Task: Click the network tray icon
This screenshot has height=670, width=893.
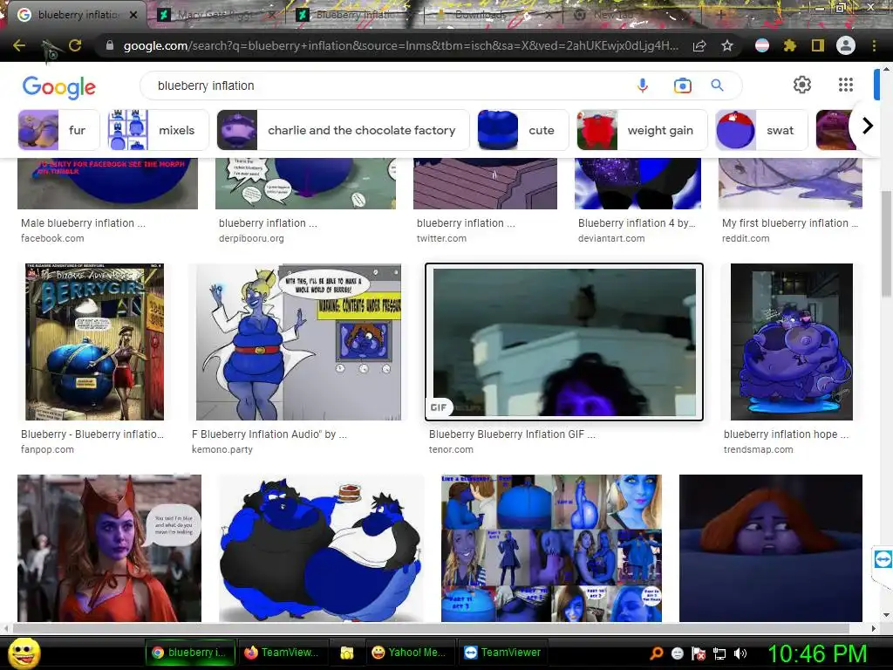Action: tap(719, 653)
